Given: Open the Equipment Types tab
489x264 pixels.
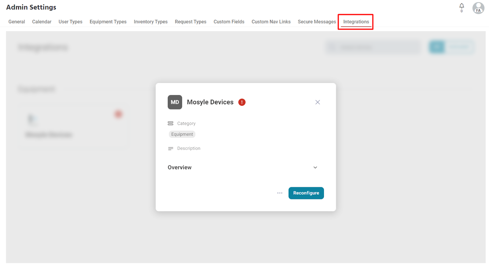Looking at the screenshot, I should pyautogui.click(x=108, y=22).
